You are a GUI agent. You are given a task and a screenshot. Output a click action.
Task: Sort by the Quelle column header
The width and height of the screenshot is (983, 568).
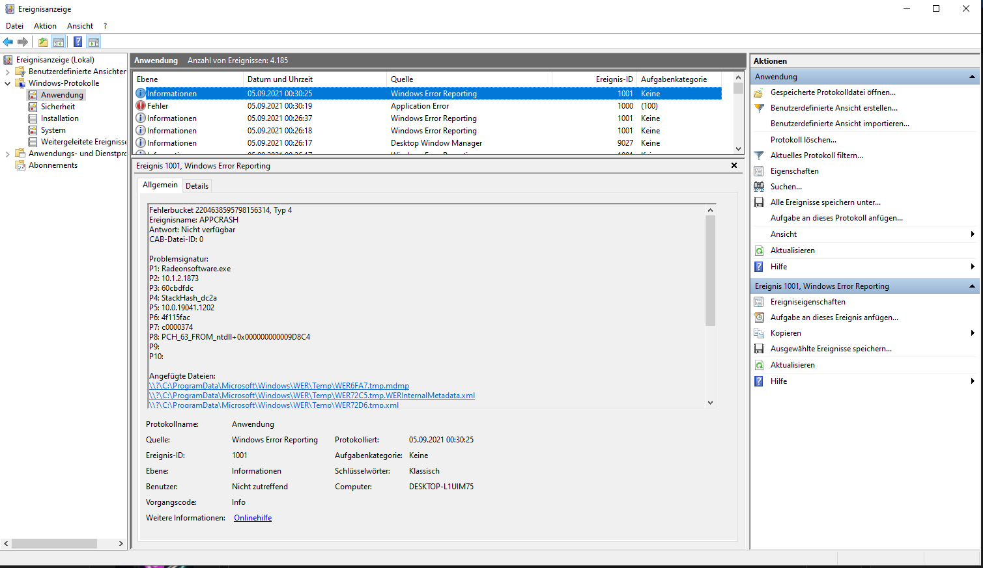click(x=469, y=79)
